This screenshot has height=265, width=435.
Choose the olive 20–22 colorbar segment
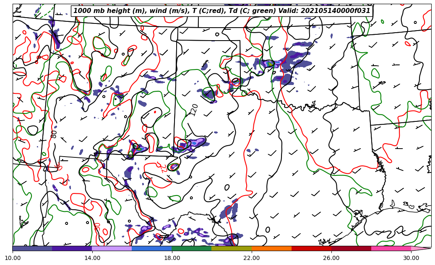(x=232, y=248)
